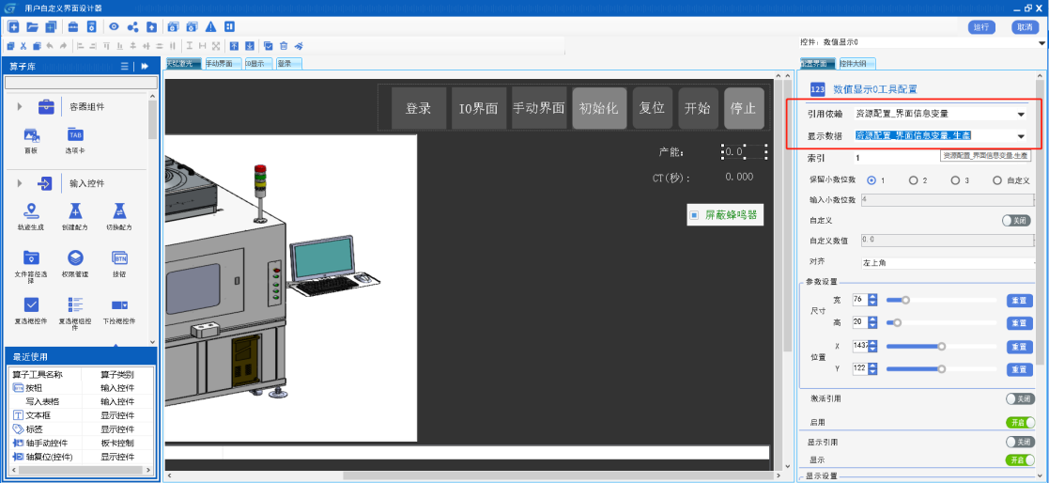Toggle the 启用 switch off
This screenshot has height=483, width=1049.
pyautogui.click(x=1020, y=422)
